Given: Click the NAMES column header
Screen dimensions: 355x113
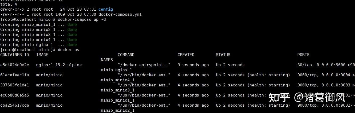Looking at the screenshot, I should tap(107, 60).
